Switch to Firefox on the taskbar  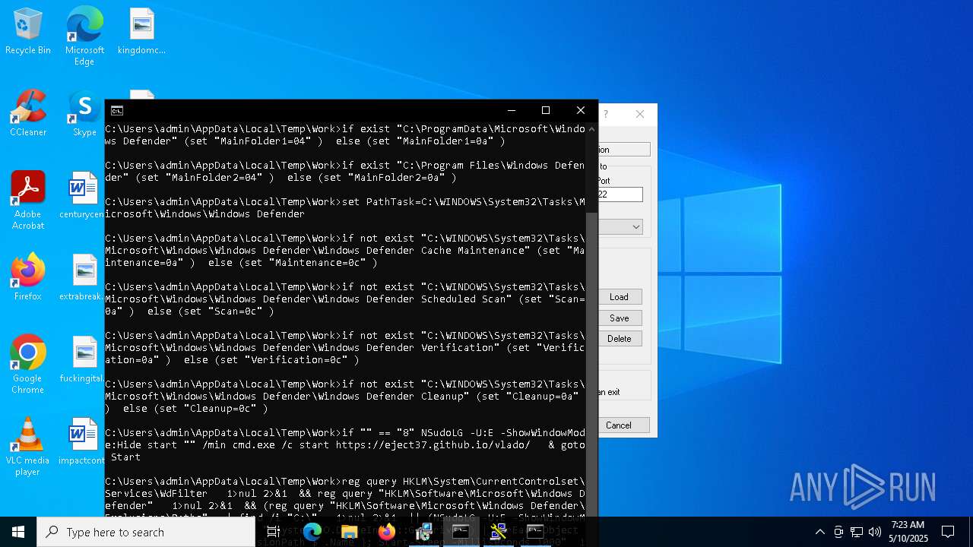[387, 532]
